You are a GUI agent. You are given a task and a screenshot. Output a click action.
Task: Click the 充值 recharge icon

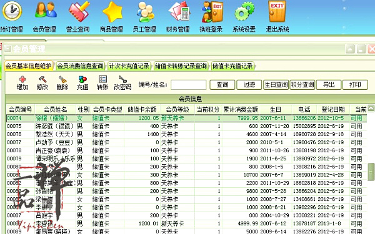pyautogui.click(x=82, y=83)
